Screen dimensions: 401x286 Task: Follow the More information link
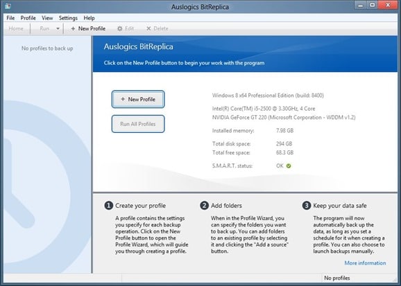pyautogui.click(x=365, y=263)
